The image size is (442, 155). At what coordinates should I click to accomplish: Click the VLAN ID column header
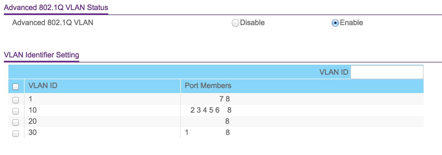[43, 86]
